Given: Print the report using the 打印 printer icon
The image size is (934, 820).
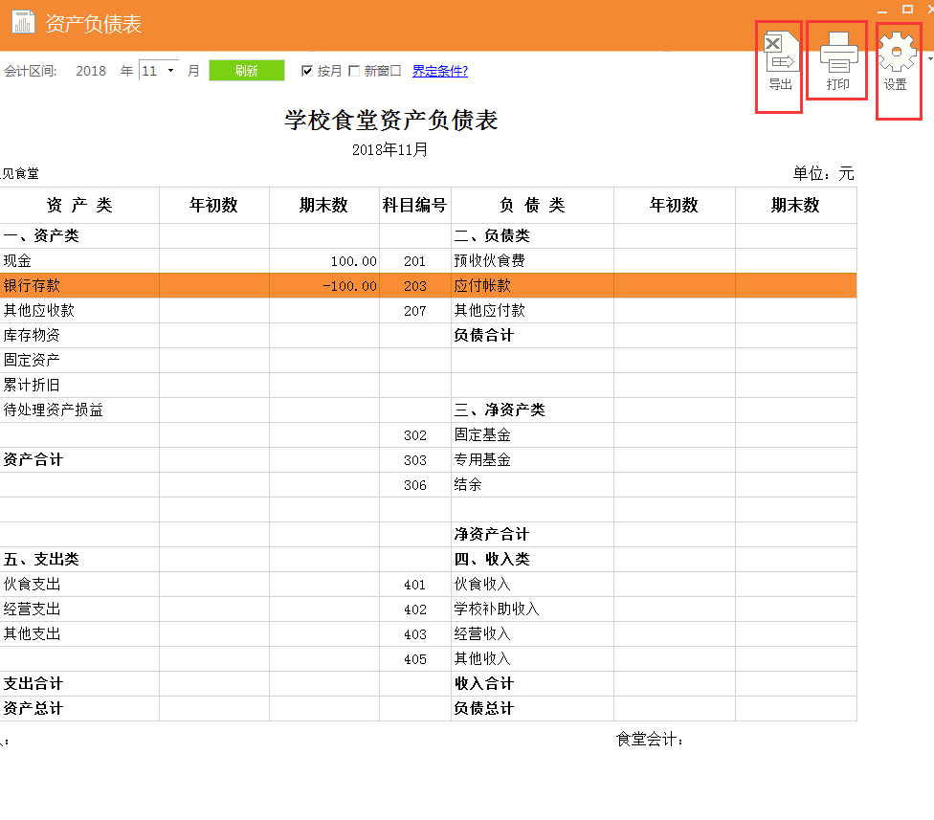Looking at the screenshot, I should [x=836, y=60].
